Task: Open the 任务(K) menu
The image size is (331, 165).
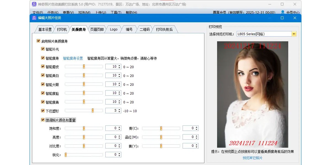Action: click(x=53, y=13)
